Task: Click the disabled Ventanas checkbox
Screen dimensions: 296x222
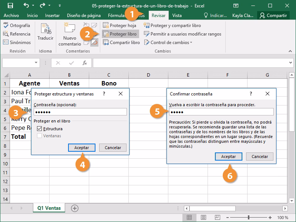Action: pyautogui.click(x=40, y=136)
